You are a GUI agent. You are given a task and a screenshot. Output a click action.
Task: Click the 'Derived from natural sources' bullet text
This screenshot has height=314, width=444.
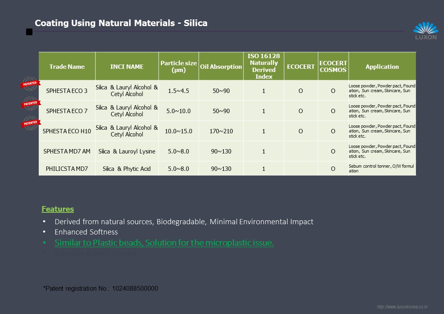click(184, 221)
